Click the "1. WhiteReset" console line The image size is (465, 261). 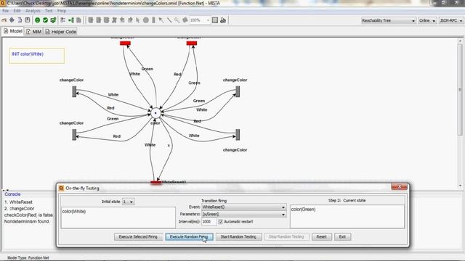[x=18, y=202]
